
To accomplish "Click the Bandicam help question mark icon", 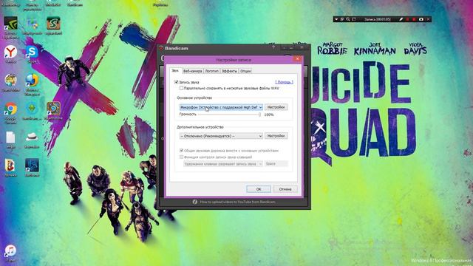I will (x=273, y=47).
